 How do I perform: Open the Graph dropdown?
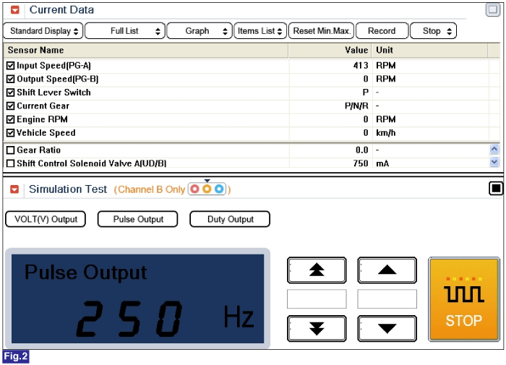(200, 31)
